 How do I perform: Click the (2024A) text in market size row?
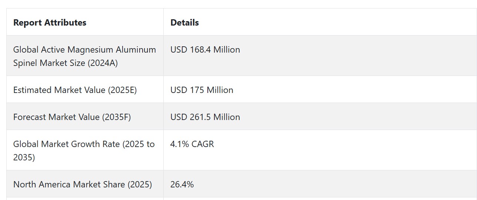[103, 63]
